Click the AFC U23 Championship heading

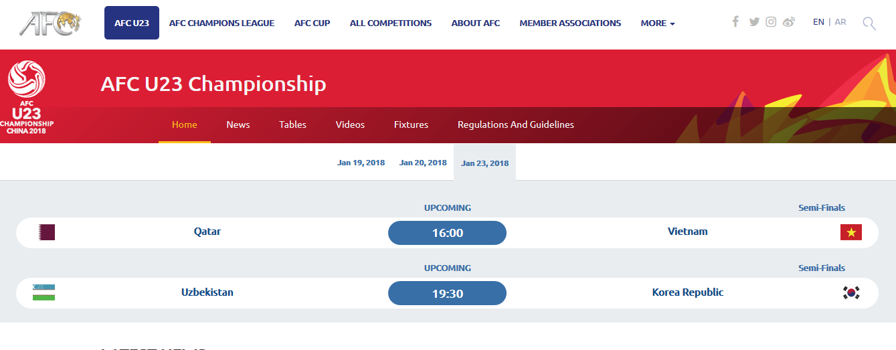pyautogui.click(x=213, y=84)
